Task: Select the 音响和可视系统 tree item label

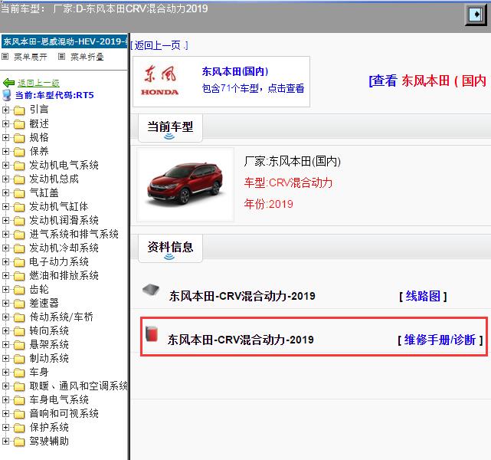Action: pyautogui.click(x=64, y=414)
